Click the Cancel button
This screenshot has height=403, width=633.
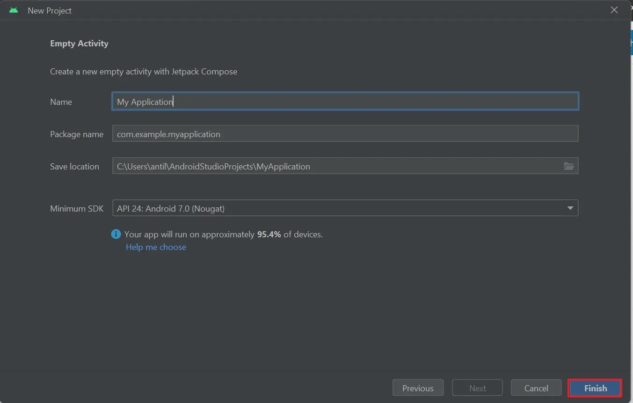click(536, 388)
